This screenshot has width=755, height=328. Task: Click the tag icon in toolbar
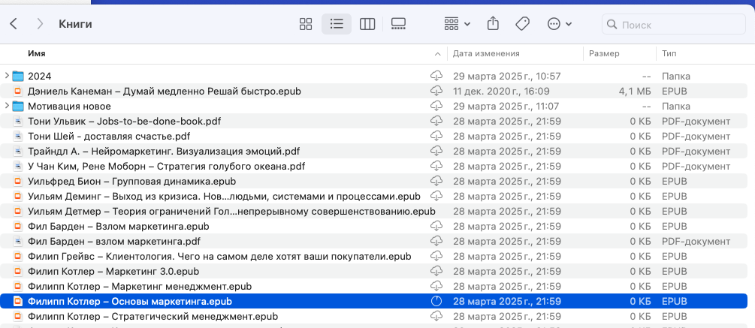[522, 24]
